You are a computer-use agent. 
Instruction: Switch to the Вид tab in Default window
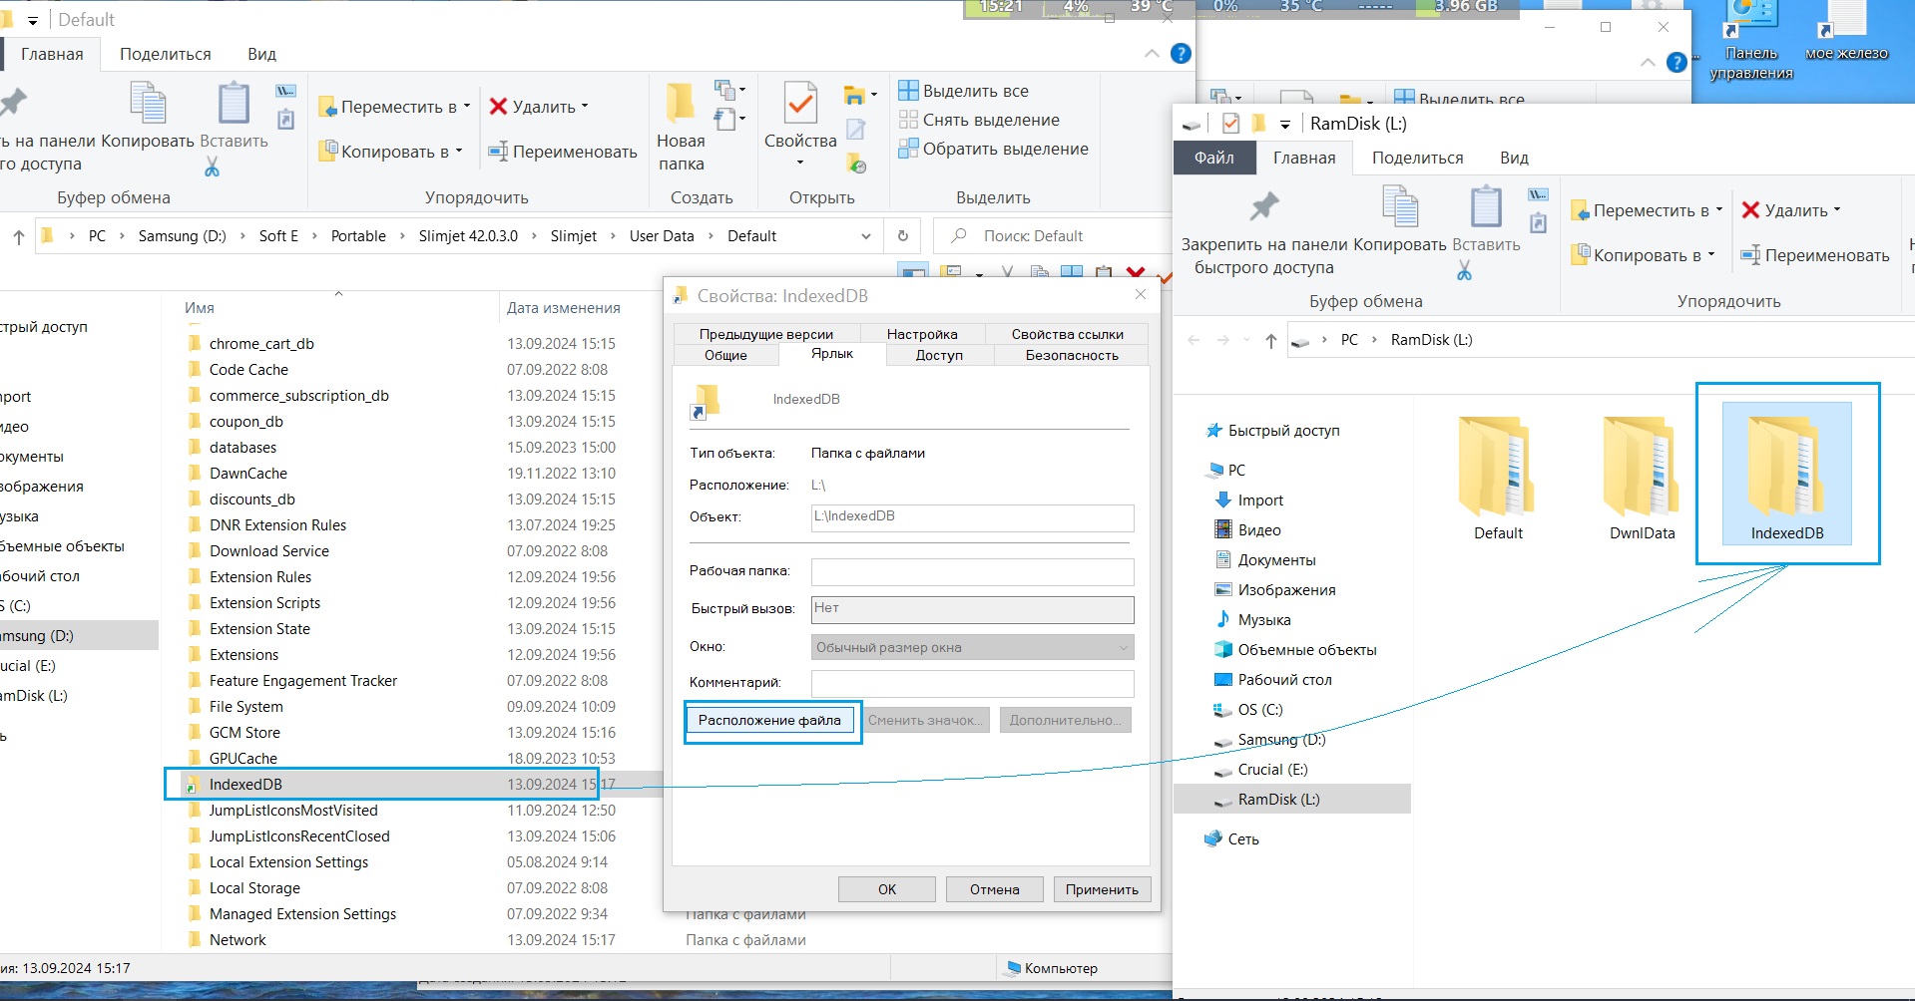click(x=262, y=54)
